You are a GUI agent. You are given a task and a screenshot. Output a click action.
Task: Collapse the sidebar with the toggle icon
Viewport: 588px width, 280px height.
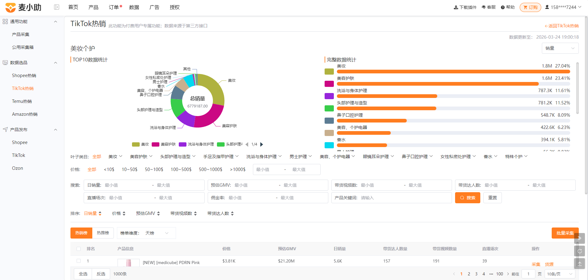[x=57, y=7]
